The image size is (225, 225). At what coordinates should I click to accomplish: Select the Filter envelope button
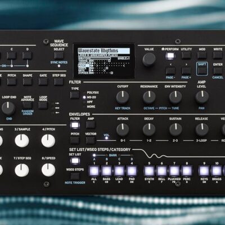coord(75,125)
